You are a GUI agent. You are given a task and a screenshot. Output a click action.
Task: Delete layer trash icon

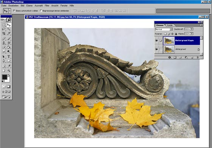[197, 57]
